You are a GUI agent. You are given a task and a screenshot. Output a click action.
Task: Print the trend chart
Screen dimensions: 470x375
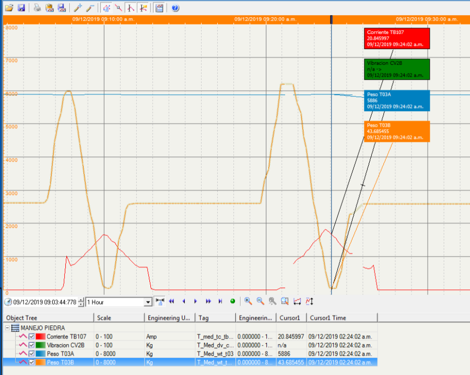point(38,8)
